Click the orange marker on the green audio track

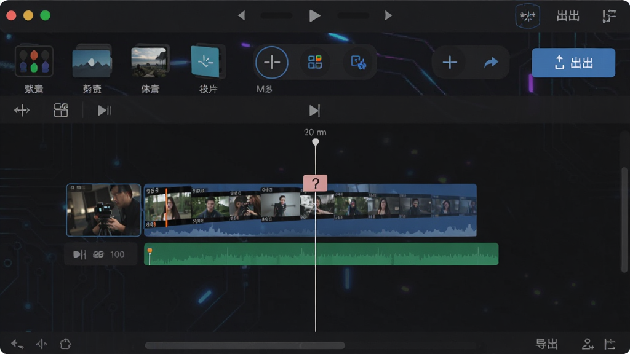click(150, 251)
